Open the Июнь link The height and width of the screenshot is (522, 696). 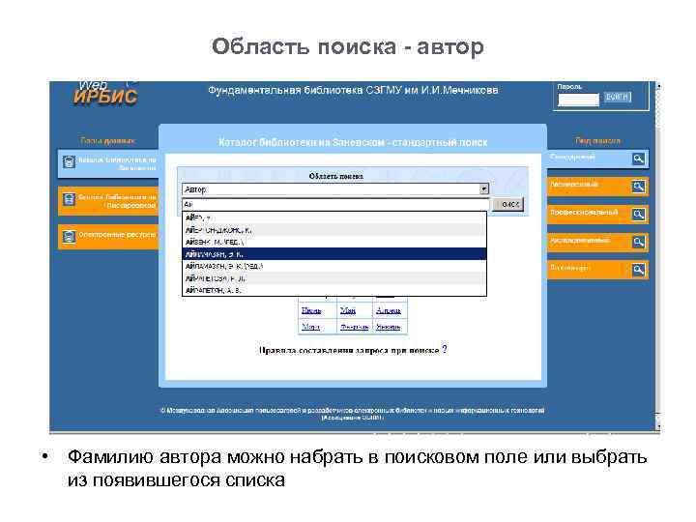pos(311,310)
